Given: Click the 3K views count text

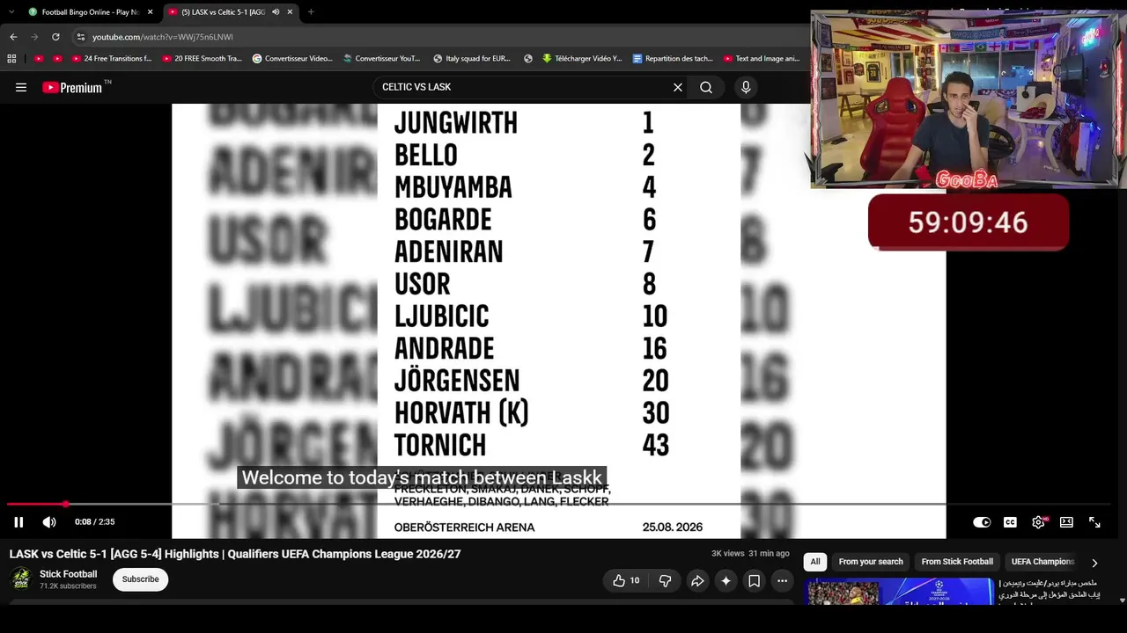Looking at the screenshot, I should [x=728, y=554].
